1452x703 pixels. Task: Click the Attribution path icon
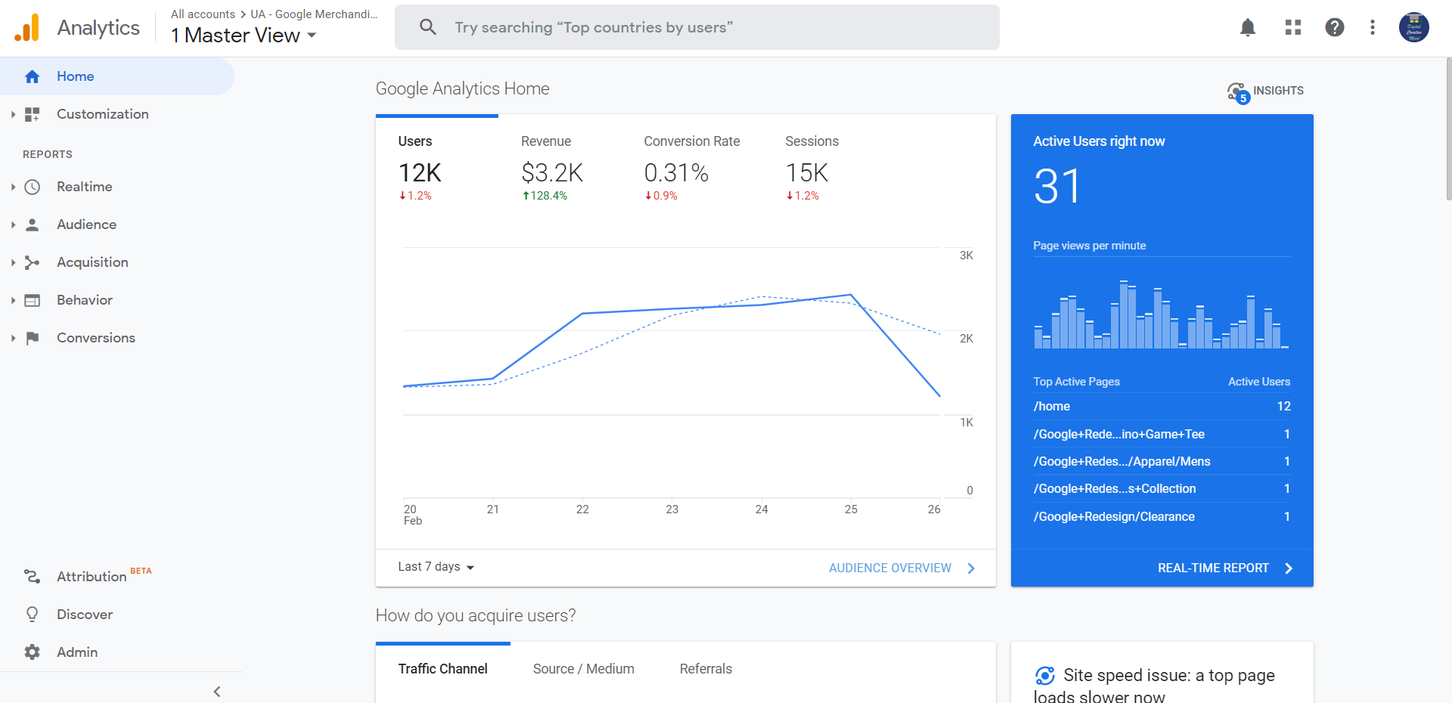[32, 577]
